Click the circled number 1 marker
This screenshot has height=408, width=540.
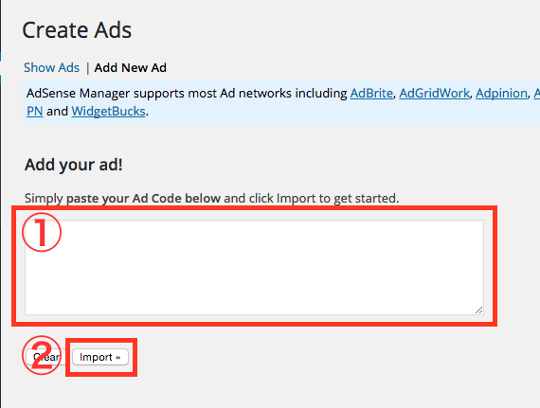[42, 232]
